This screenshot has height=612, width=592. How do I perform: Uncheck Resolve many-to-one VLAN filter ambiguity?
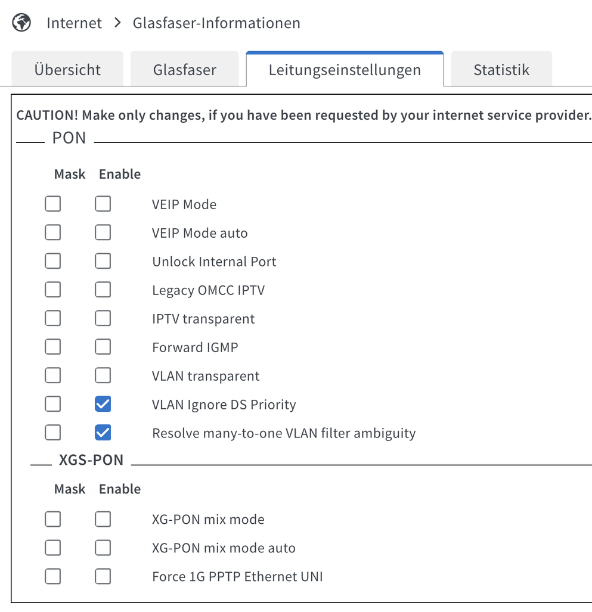103,433
